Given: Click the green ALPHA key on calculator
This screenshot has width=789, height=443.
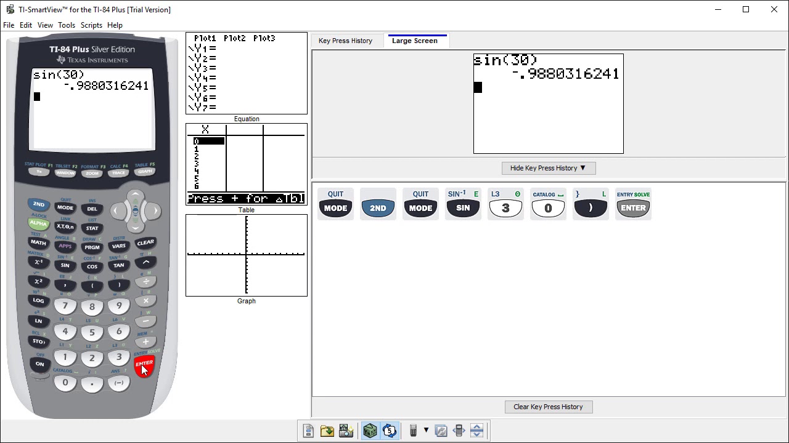Looking at the screenshot, I should click(x=38, y=223).
